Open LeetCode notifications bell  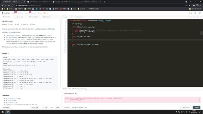[x=195, y=13]
